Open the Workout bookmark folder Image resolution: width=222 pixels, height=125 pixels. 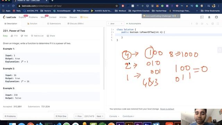(120, 11)
